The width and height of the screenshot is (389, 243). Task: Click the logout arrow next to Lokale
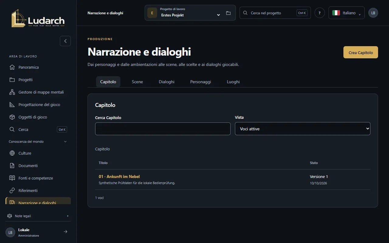[65, 232]
